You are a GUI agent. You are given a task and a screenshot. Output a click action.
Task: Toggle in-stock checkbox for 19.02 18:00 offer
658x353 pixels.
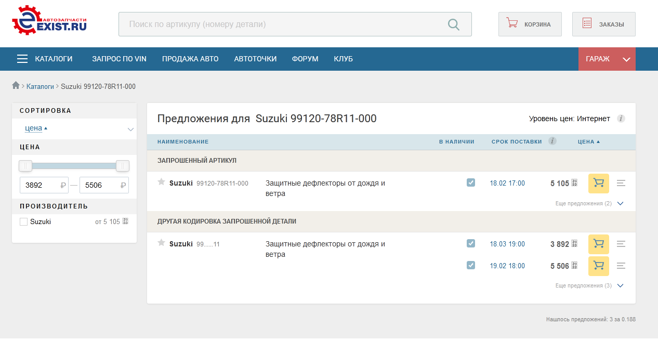click(x=471, y=265)
